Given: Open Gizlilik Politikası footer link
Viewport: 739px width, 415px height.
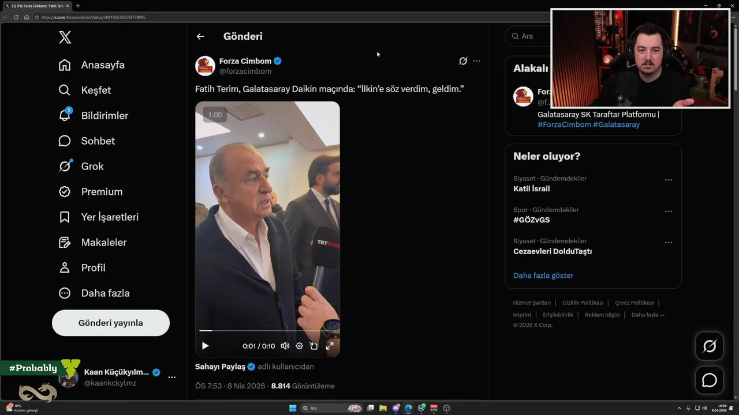Looking at the screenshot, I should (583, 303).
